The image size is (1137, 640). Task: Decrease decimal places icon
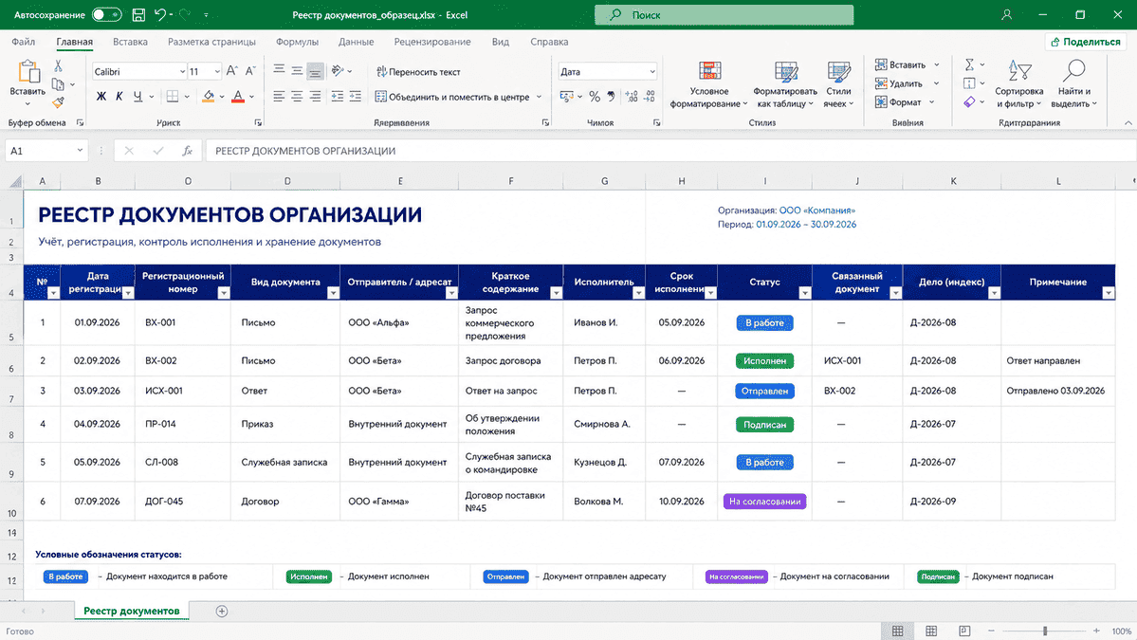click(649, 97)
